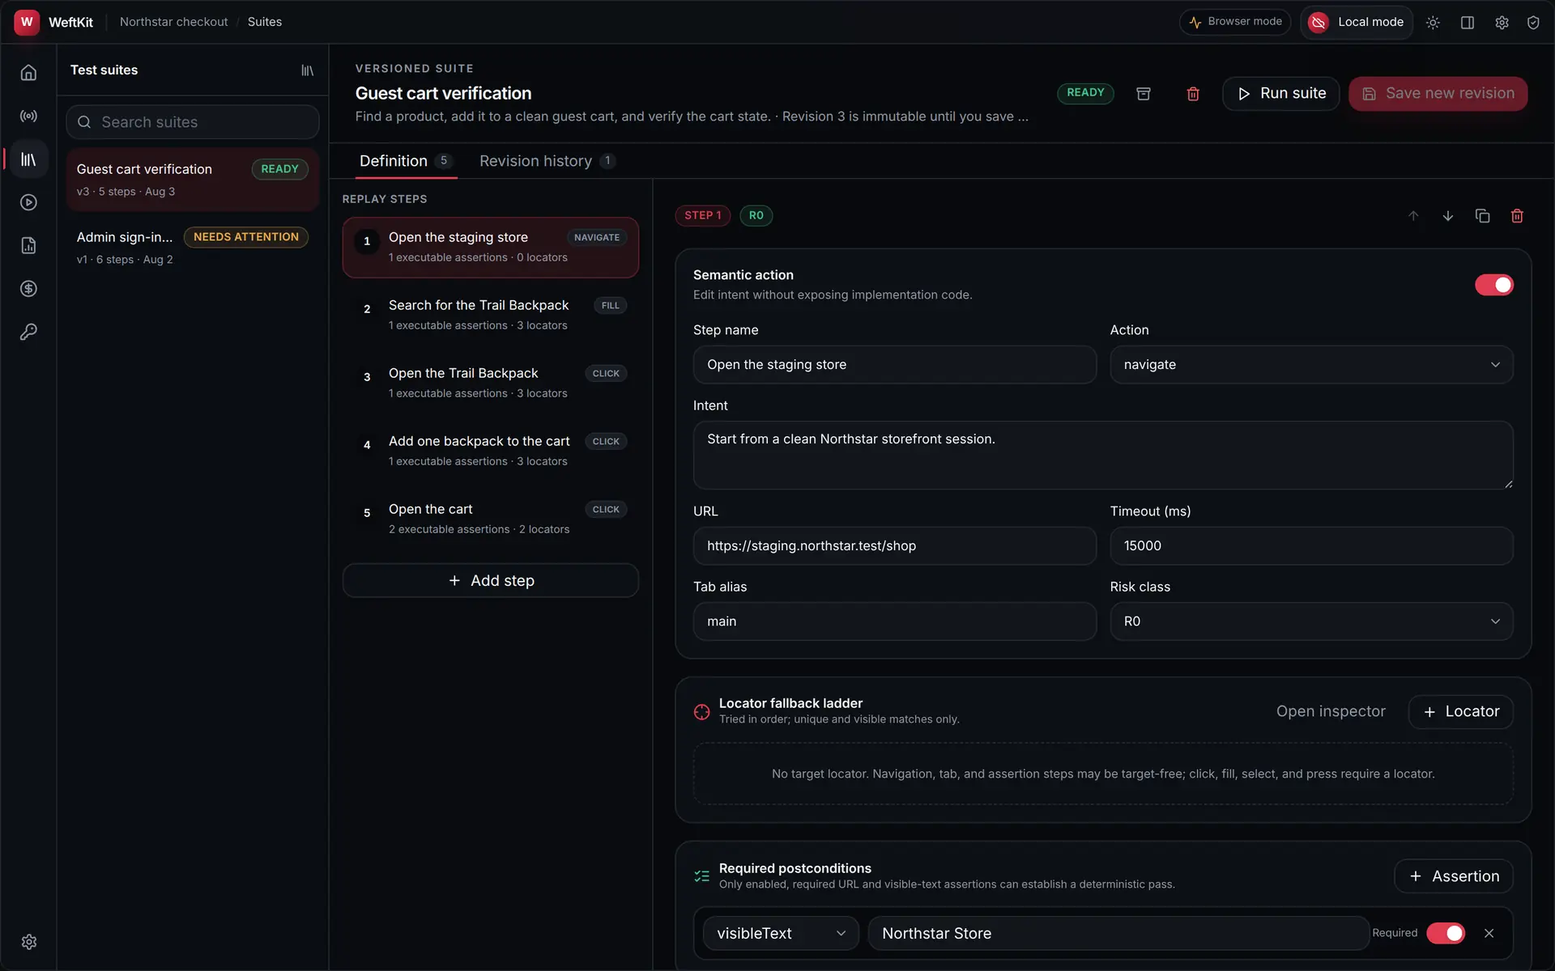Open the live broadcast sidebar icon

28,116
